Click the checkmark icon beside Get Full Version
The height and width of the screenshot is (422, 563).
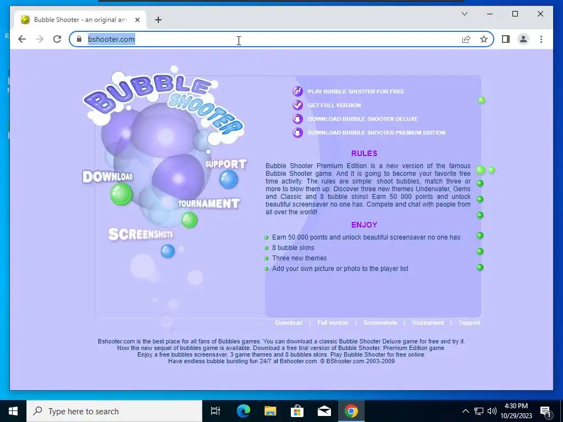[x=297, y=105]
